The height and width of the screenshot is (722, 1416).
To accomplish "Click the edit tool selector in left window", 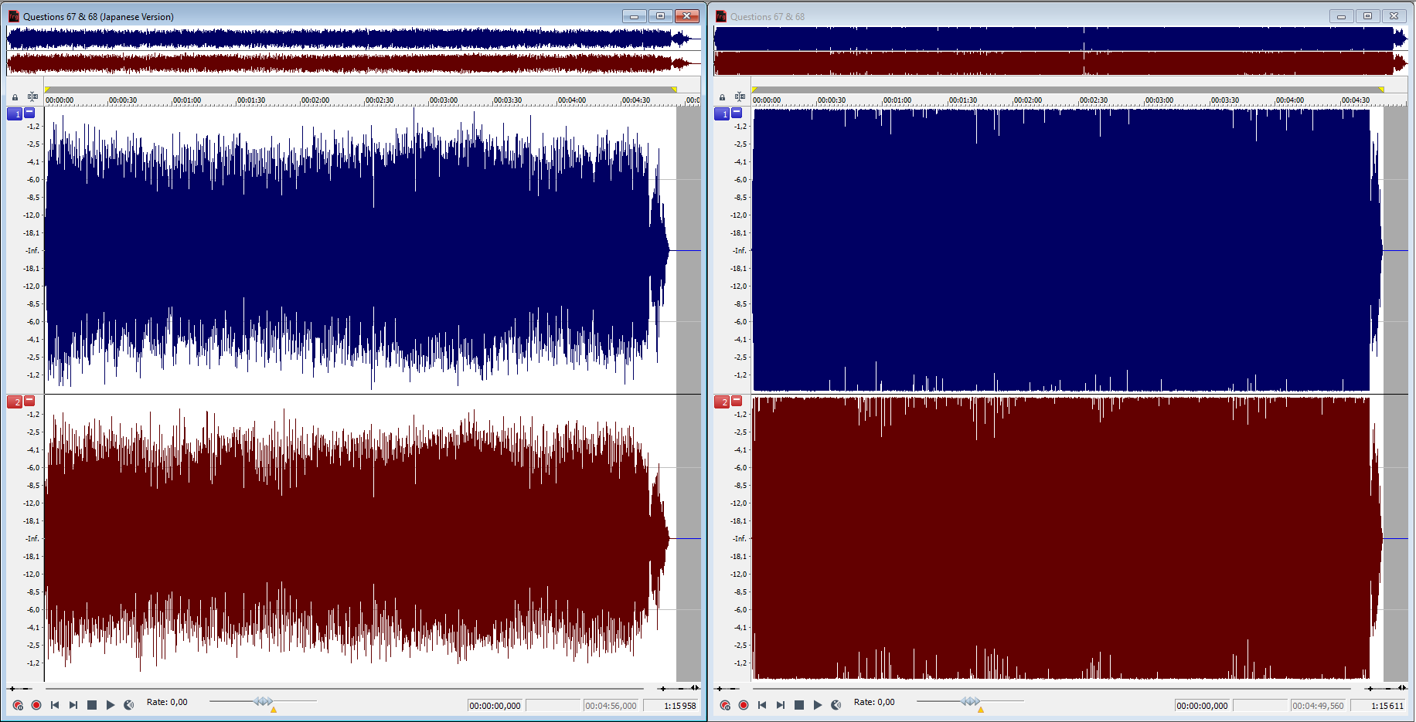I will coord(32,97).
